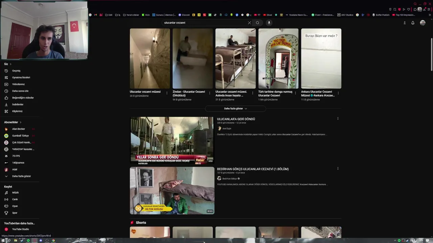This screenshot has width=433, height=243.
Task: Open the Yararlı siteler bookmark folder
Action: pyautogui.click(x=131, y=15)
